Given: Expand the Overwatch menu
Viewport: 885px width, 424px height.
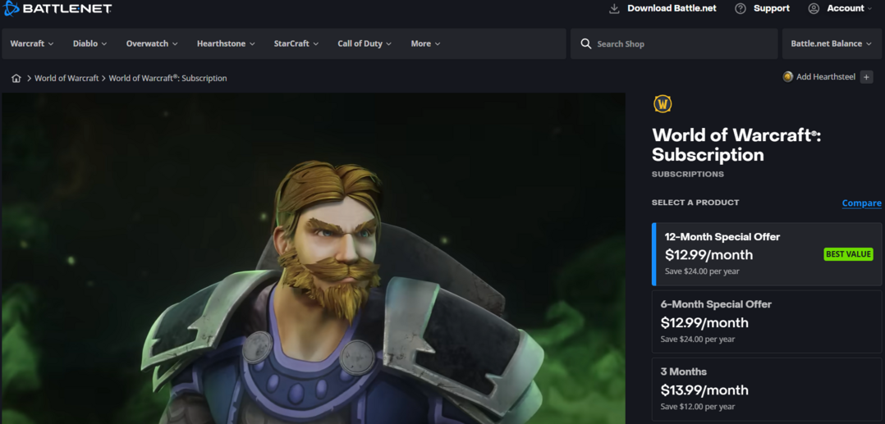Looking at the screenshot, I should 152,43.
